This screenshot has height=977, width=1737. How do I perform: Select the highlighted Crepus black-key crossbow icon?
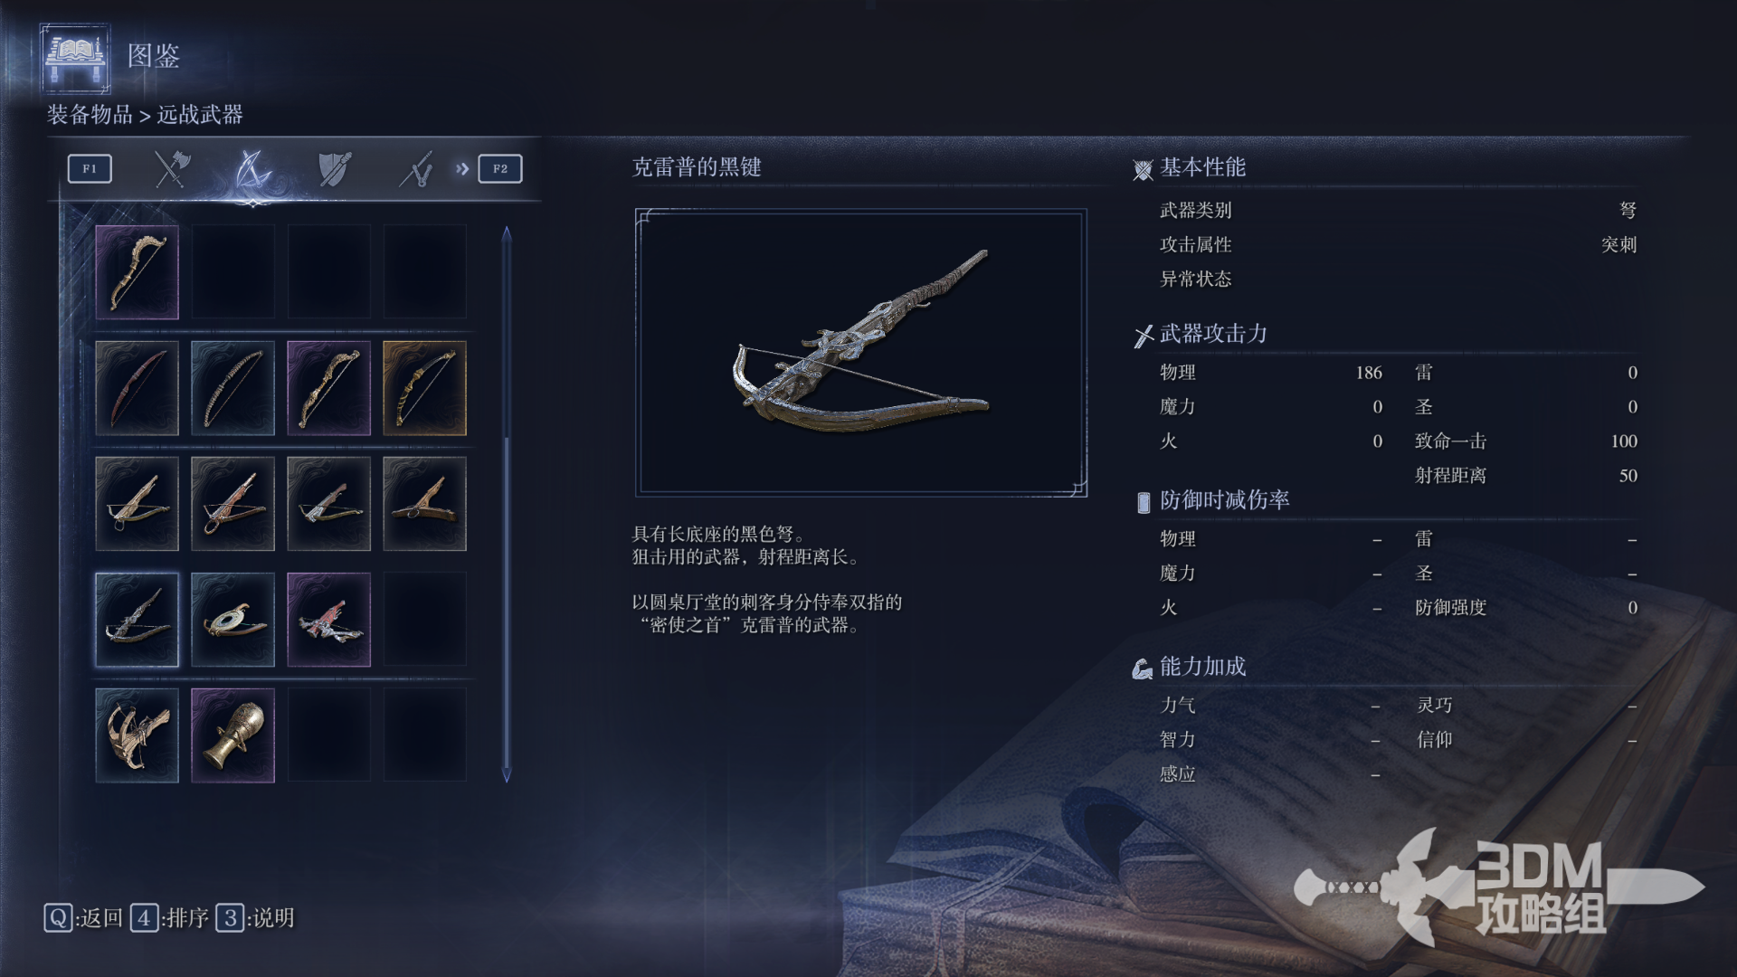(137, 620)
